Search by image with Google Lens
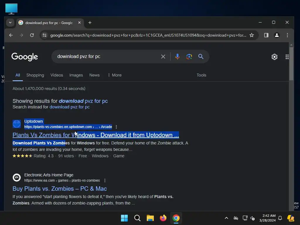This screenshot has width=300, height=225. 189,57
